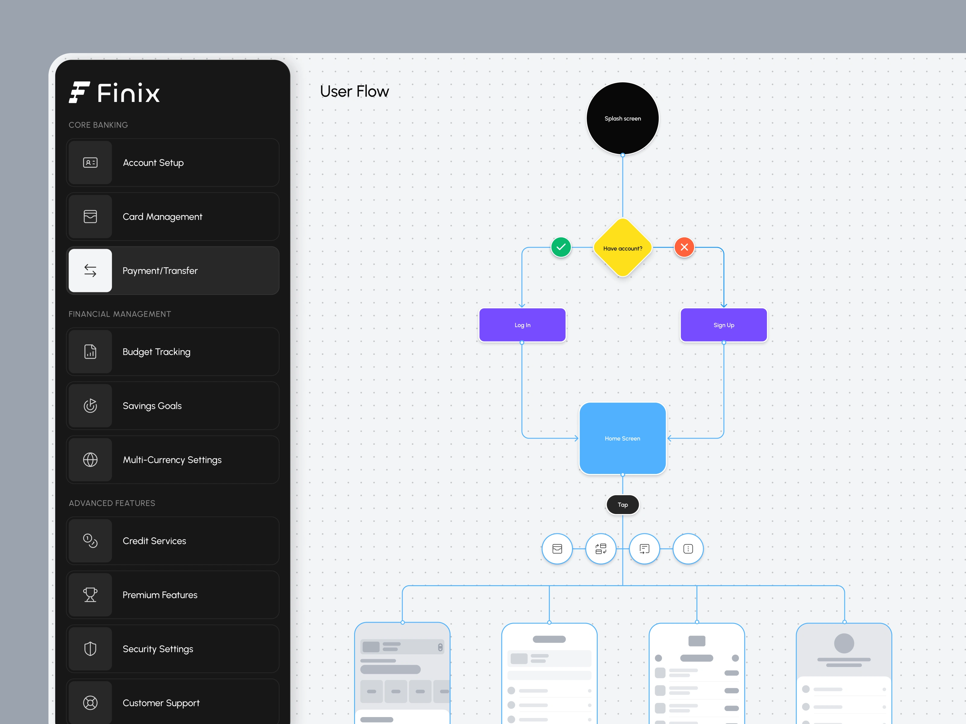Click the Security Settings shield icon
966x724 pixels.
(90, 649)
